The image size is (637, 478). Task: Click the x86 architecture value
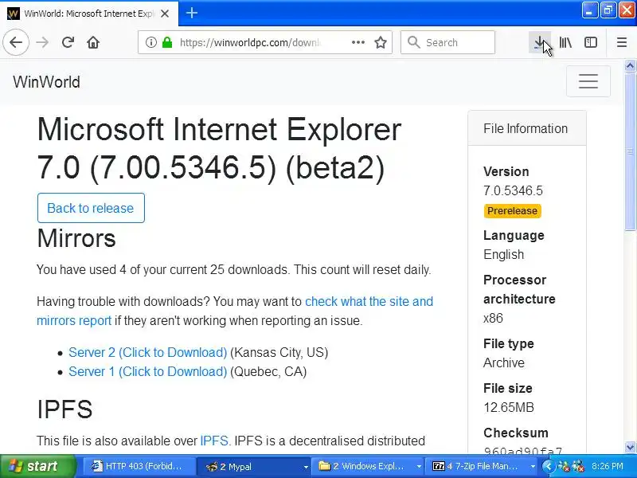click(x=493, y=318)
